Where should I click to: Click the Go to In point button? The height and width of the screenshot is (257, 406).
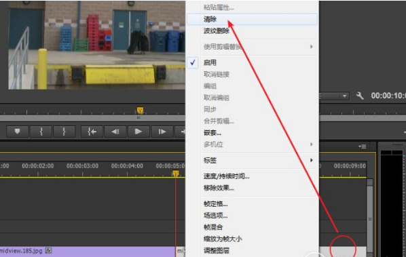[x=92, y=132]
